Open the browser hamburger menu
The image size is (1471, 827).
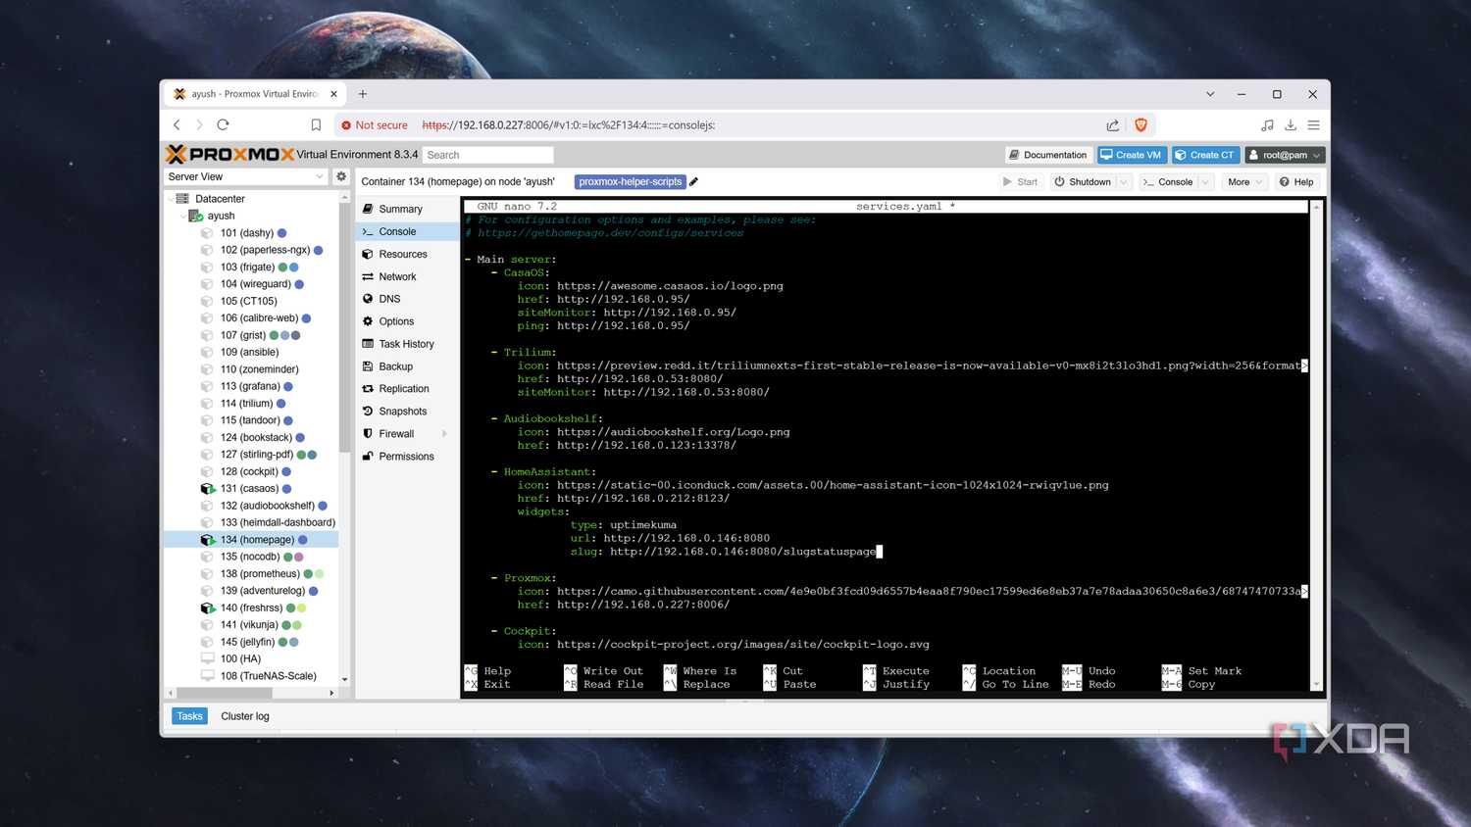point(1313,124)
